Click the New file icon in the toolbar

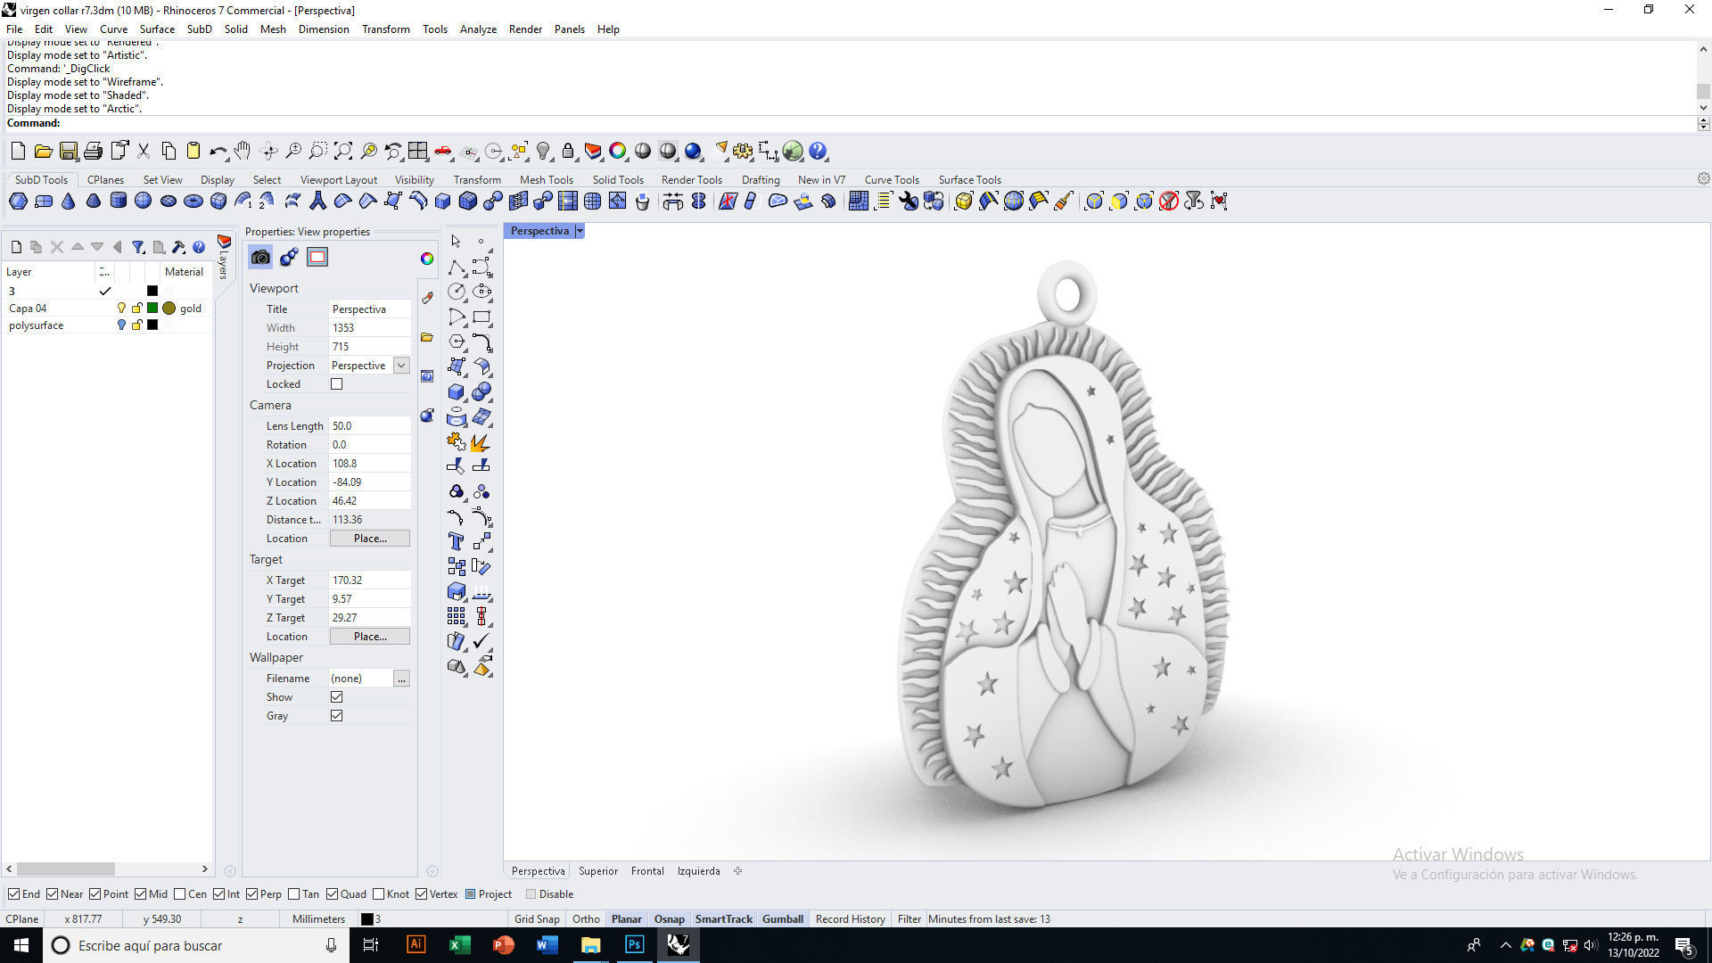coord(18,152)
